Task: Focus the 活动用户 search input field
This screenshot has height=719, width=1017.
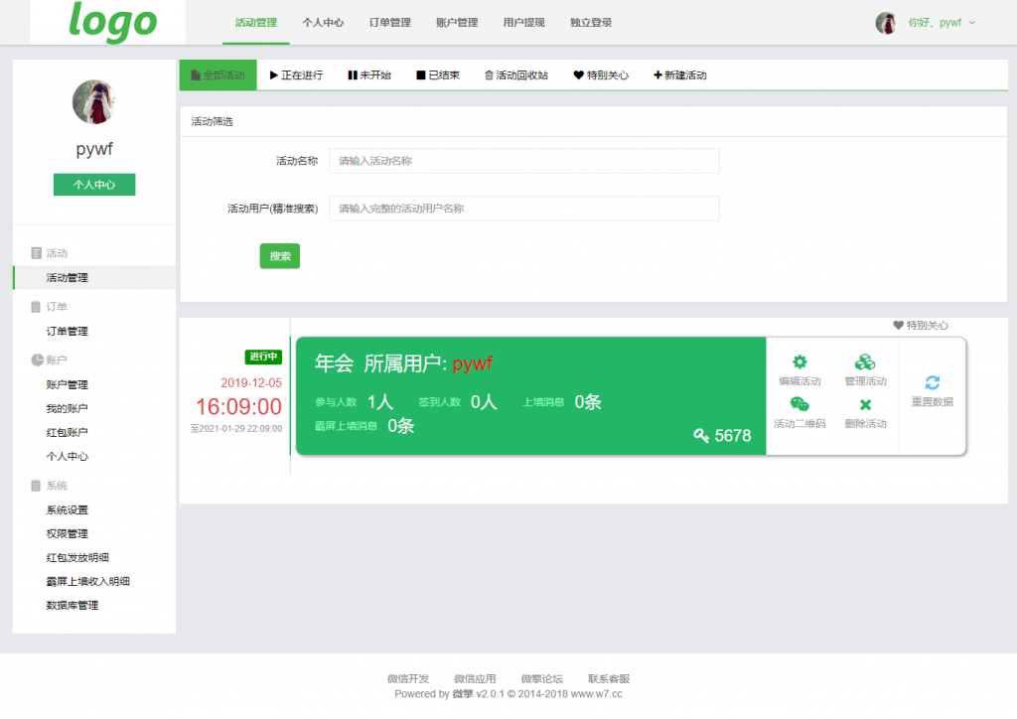Action: 524,209
